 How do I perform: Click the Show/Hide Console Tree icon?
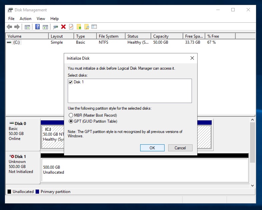(x=27, y=27)
